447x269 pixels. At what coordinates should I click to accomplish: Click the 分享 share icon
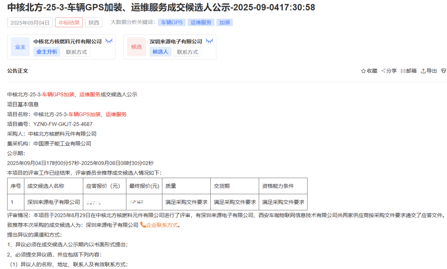point(383,71)
